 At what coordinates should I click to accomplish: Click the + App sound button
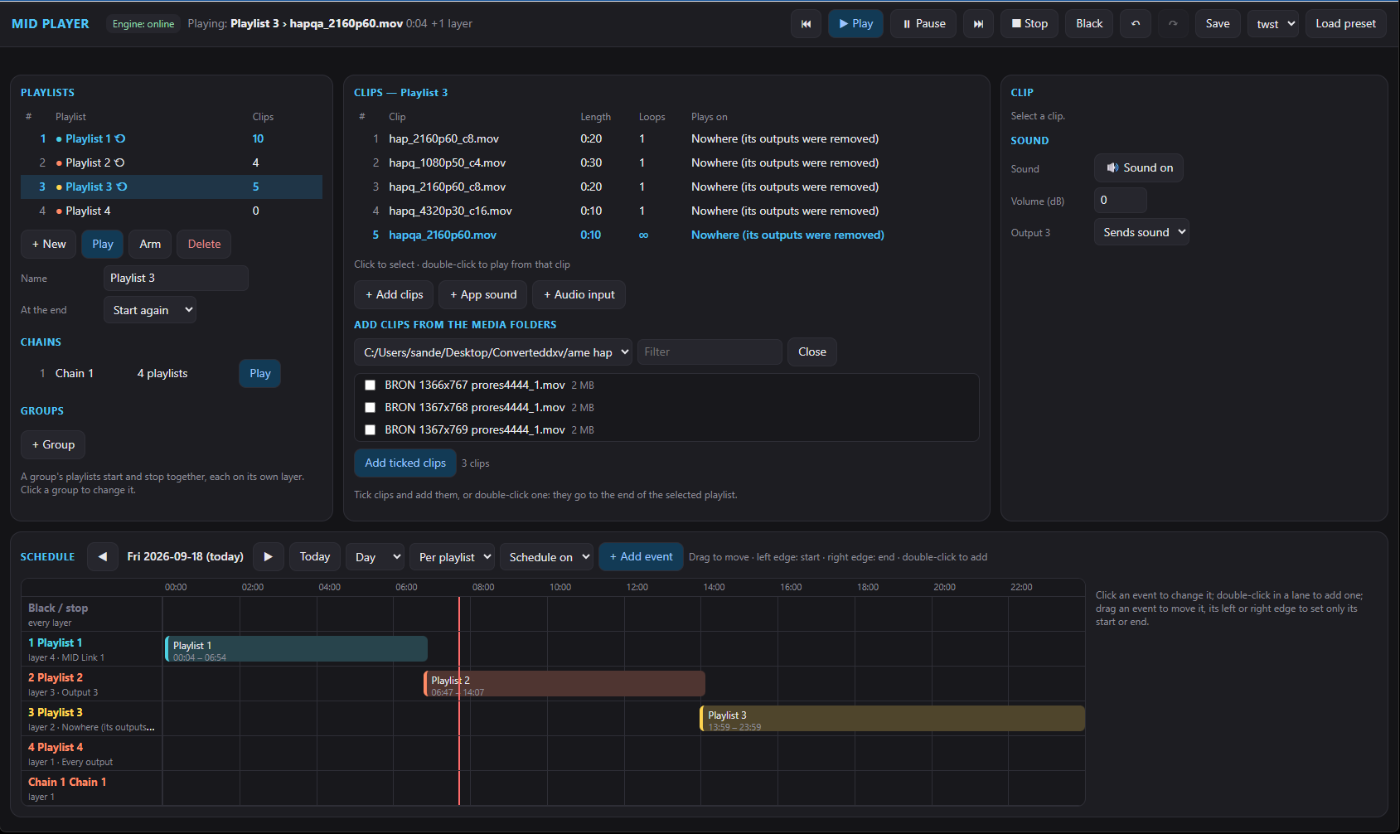(x=483, y=295)
